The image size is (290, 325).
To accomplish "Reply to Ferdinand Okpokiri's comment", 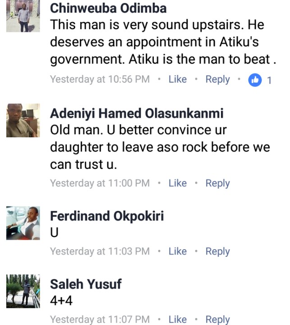I will pyautogui.click(x=217, y=251).
